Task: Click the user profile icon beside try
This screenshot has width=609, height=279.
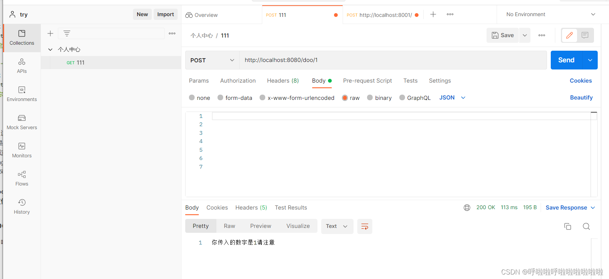Action: [12, 14]
